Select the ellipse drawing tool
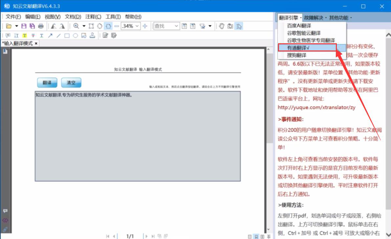This screenshot has width=391, height=239. 75,36
